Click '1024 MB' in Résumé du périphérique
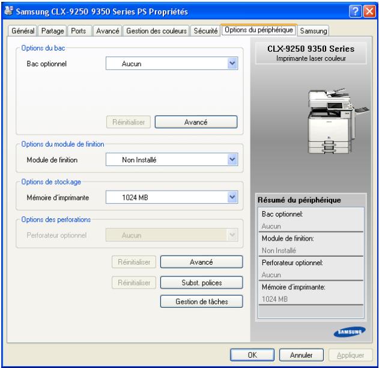The width and height of the screenshot is (379, 368). click(x=274, y=299)
